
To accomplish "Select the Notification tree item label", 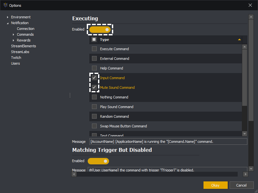I will click(x=20, y=23).
